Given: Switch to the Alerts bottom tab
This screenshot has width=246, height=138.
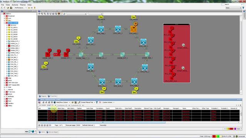Looking at the screenshot, I should coord(42,132).
